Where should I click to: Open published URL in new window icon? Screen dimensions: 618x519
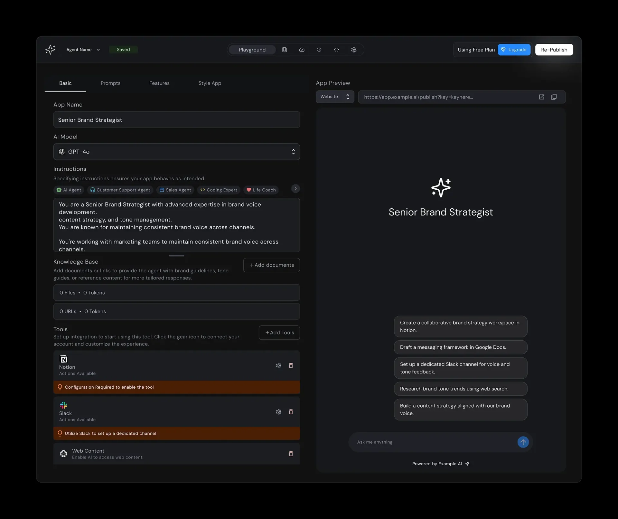[541, 97]
